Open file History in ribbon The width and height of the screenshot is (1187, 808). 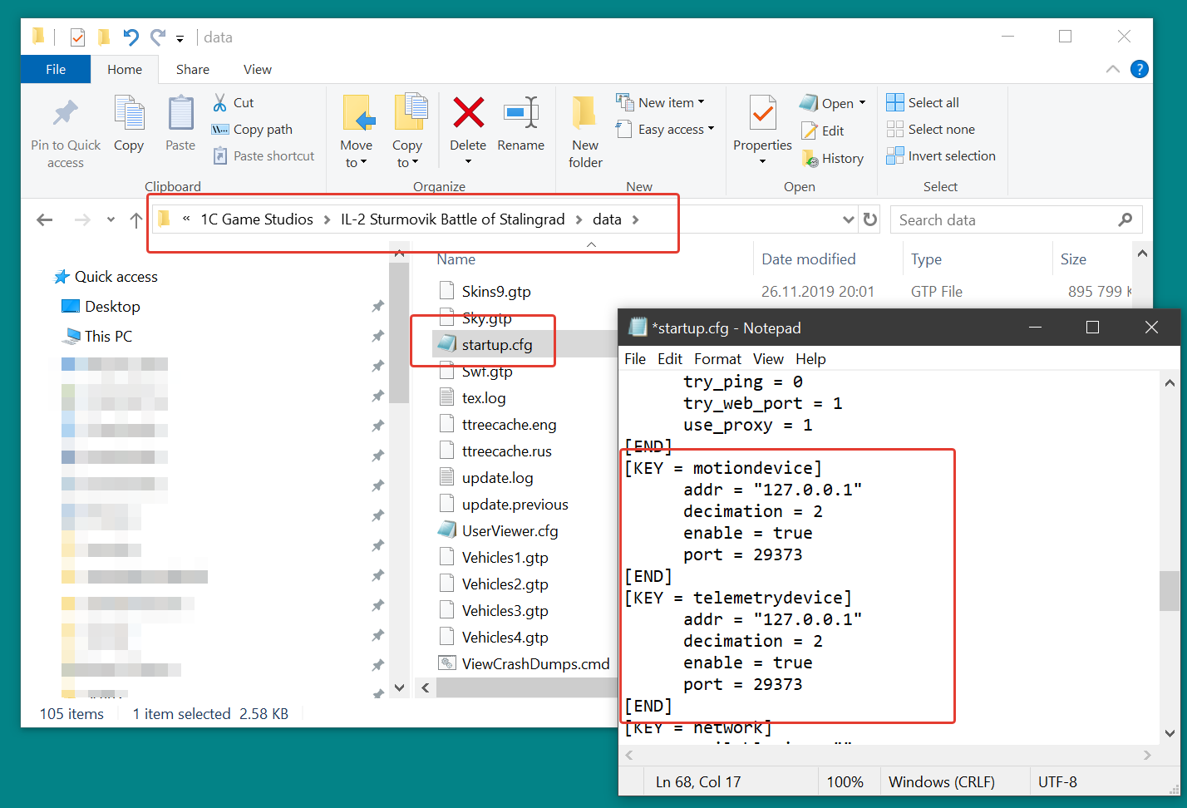832,158
